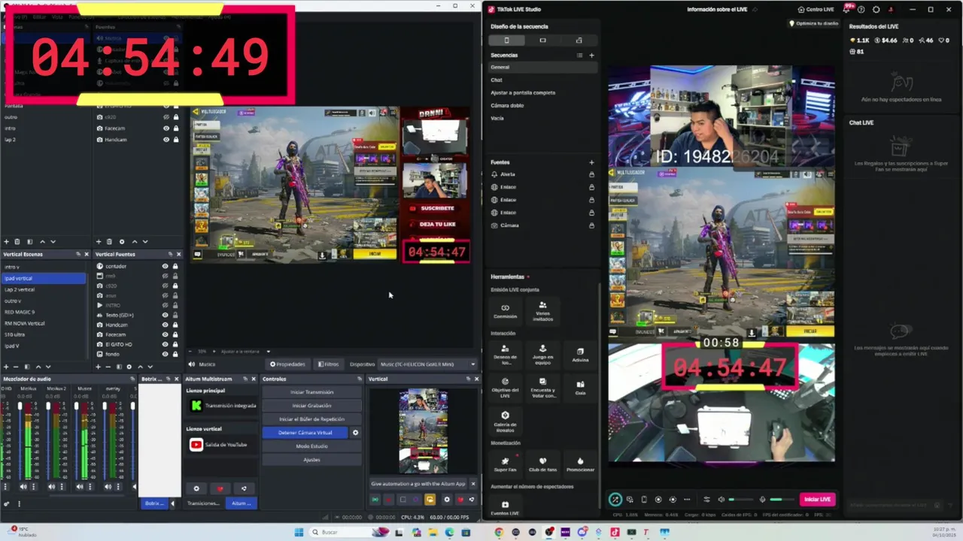Add a scene in Vertical Escenas

coord(6,367)
